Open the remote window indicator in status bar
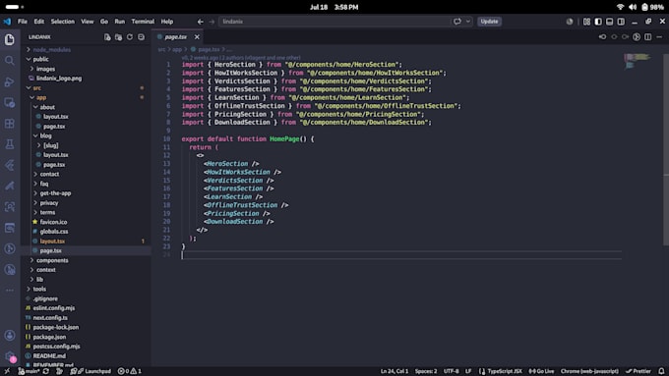Image resolution: width=669 pixels, height=376 pixels. click(7, 371)
